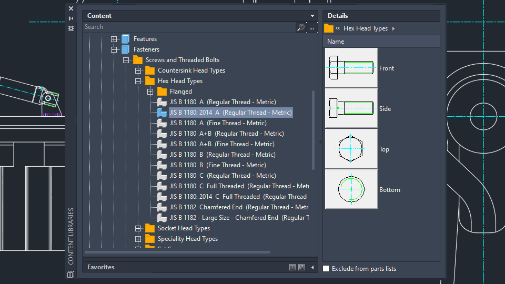The width and height of the screenshot is (505, 284).
Task: Click Socket Head Types folder icon
Action: pyautogui.click(x=150, y=228)
